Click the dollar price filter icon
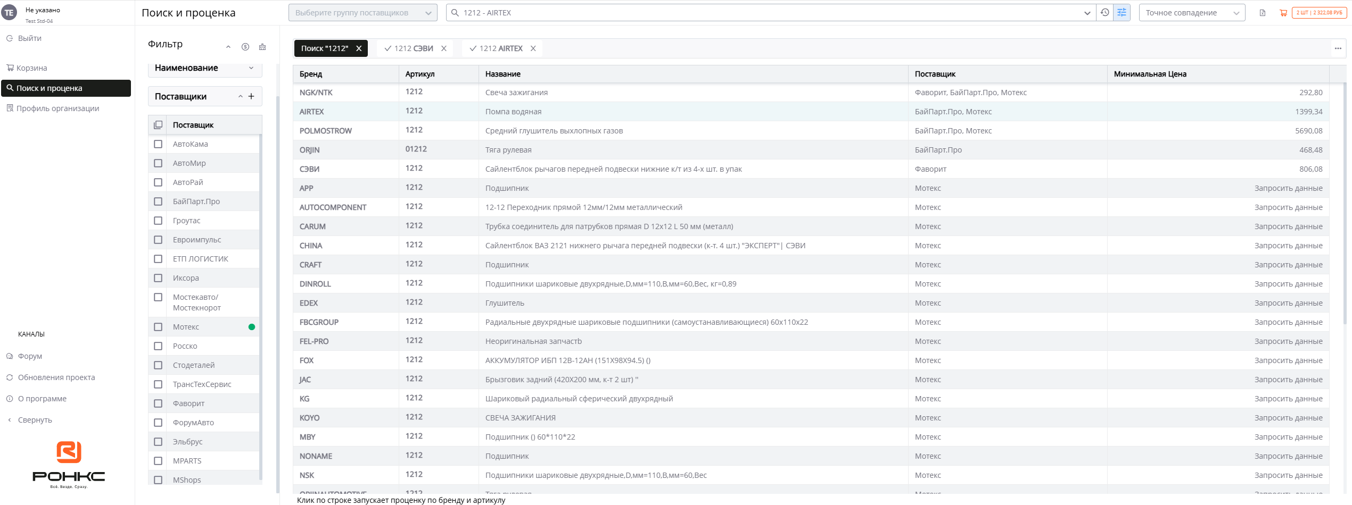Viewport: 1352px width, 505px height. (245, 47)
